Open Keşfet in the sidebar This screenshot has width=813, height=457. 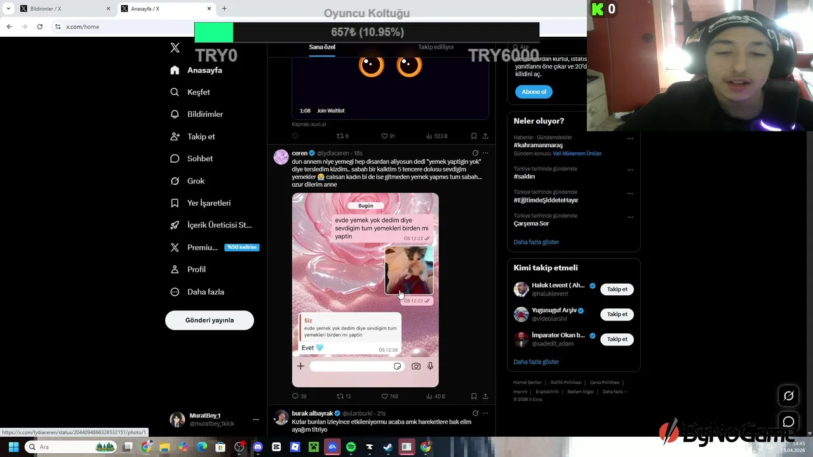tap(190, 92)
